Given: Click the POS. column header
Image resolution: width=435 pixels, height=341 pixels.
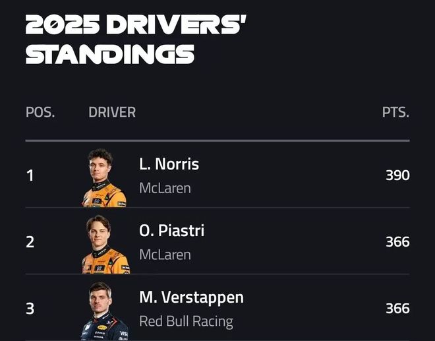Looking at the screenshot, I should (x=40, y=112).
